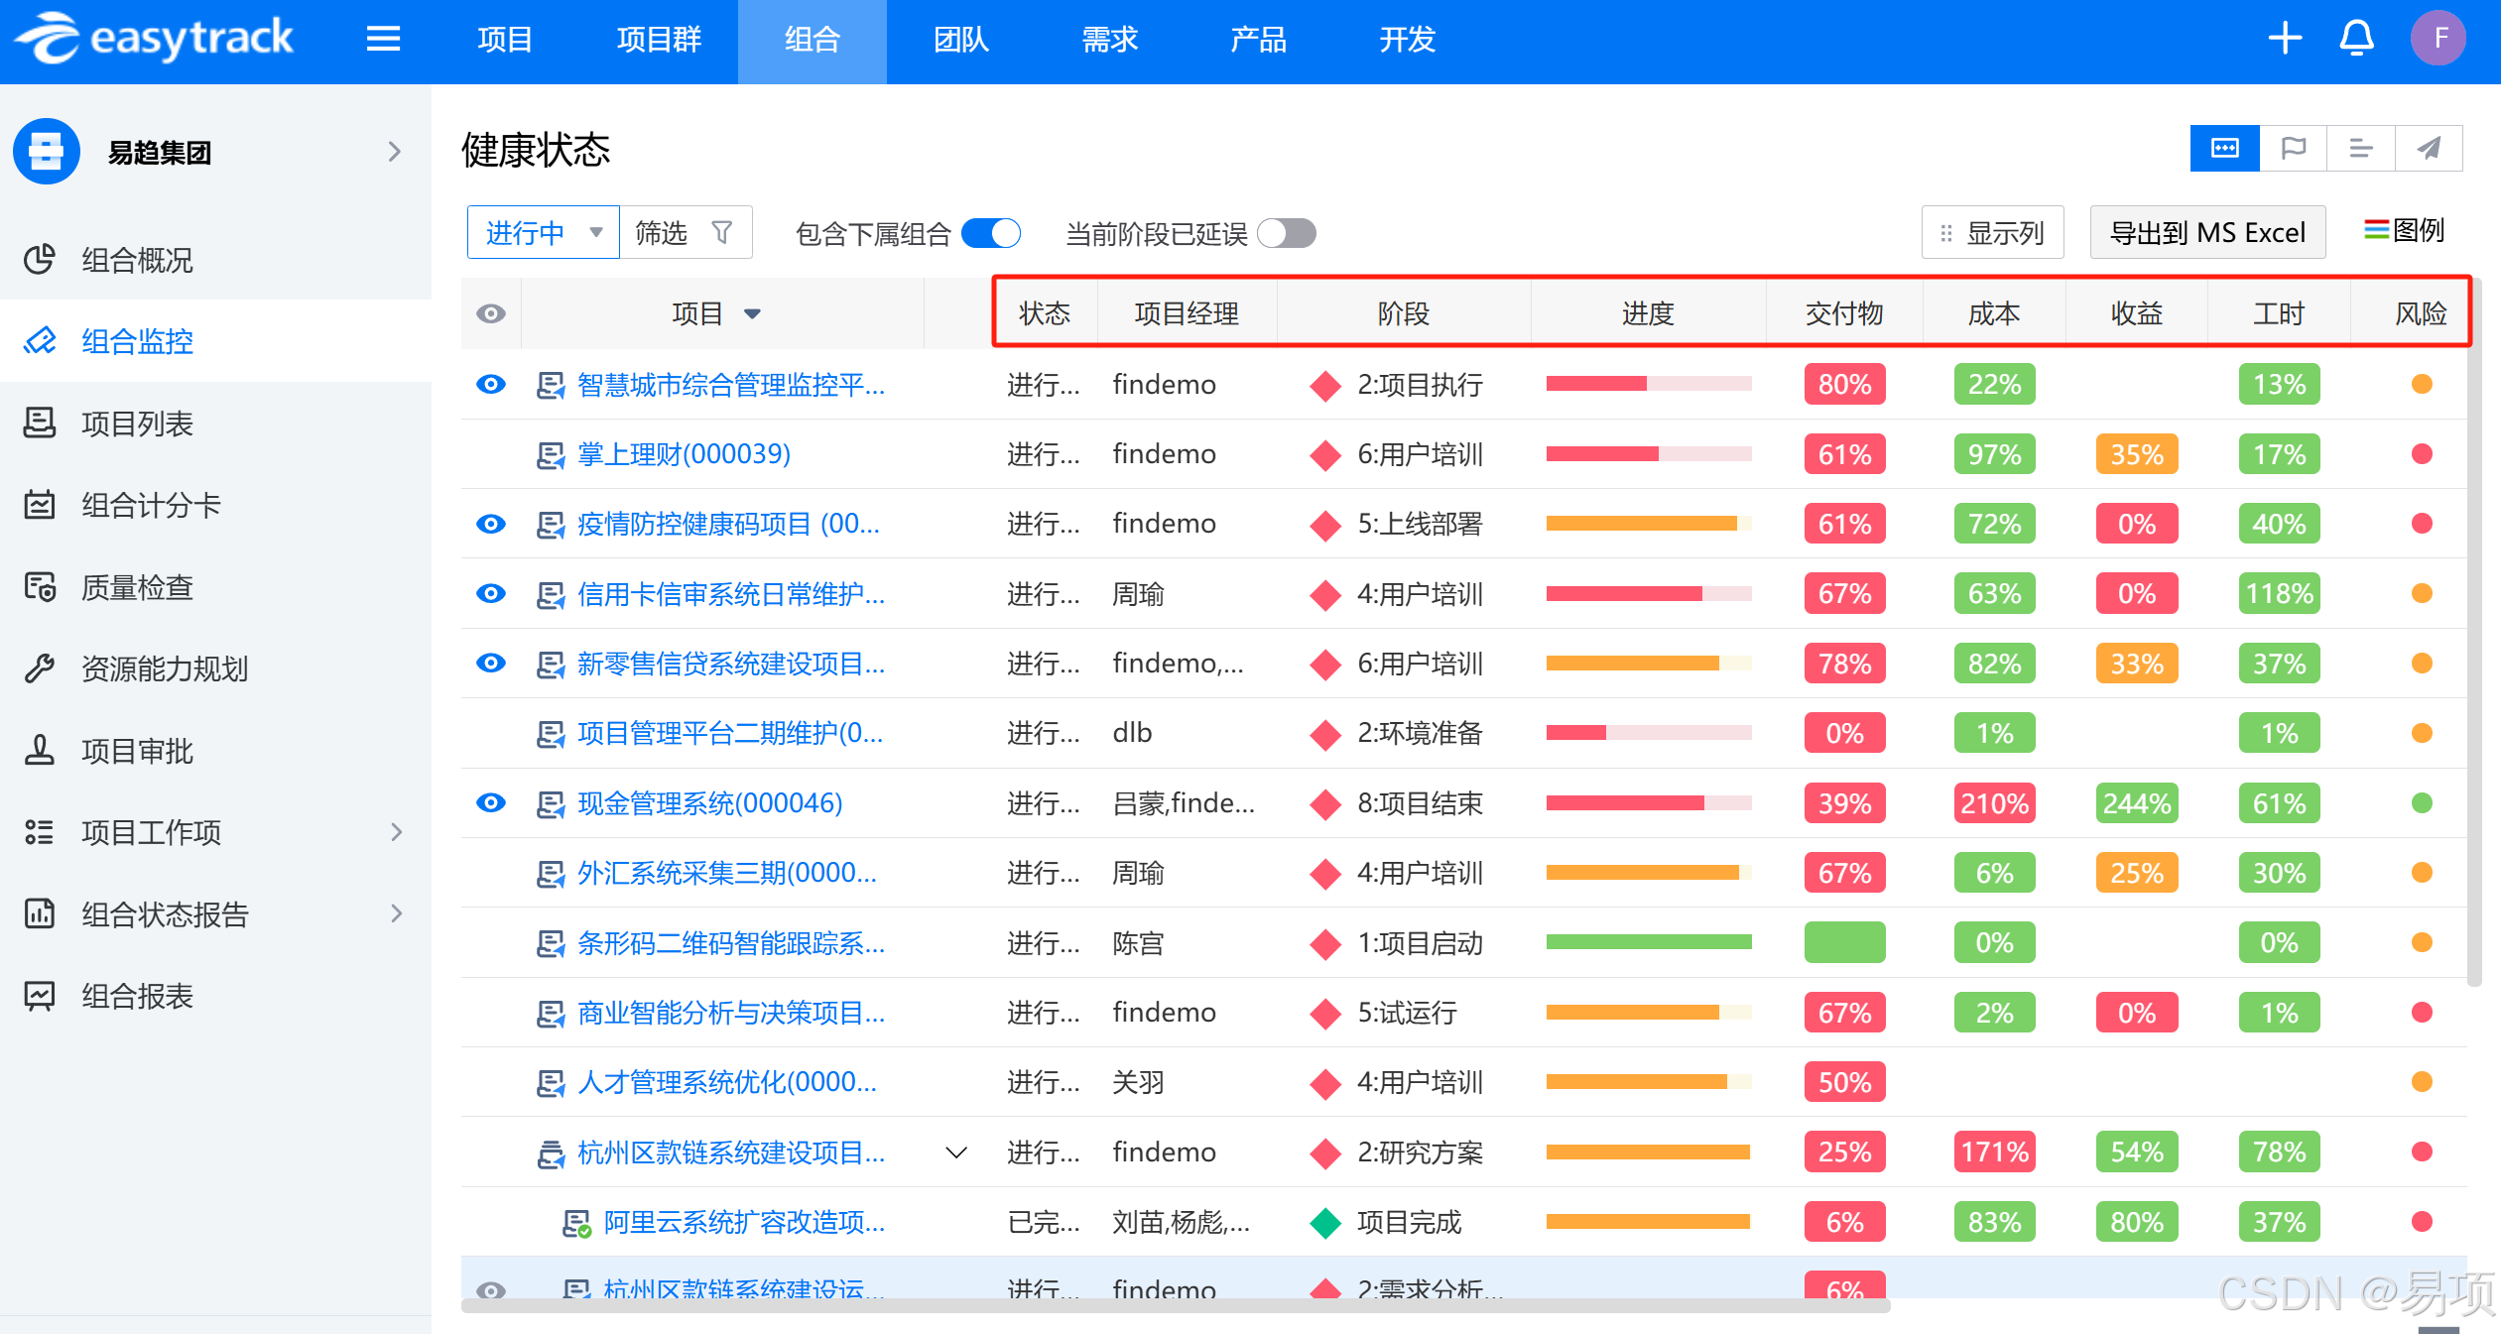Toggle eye icon for 现金管理系统 row
Screen dimensions: 2501x1334
point(491,802)
